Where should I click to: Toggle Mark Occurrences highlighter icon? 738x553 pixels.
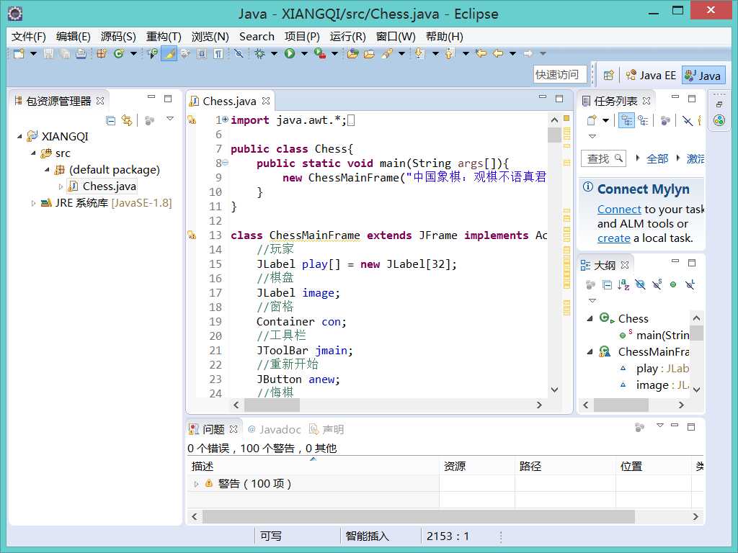click(x=169, y=53)
